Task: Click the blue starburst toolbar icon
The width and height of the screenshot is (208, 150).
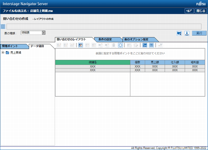Action: 120,45
